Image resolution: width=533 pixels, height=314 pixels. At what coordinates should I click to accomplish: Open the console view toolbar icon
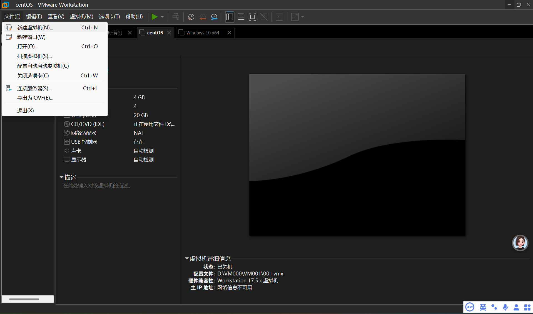tap(279, 17)
